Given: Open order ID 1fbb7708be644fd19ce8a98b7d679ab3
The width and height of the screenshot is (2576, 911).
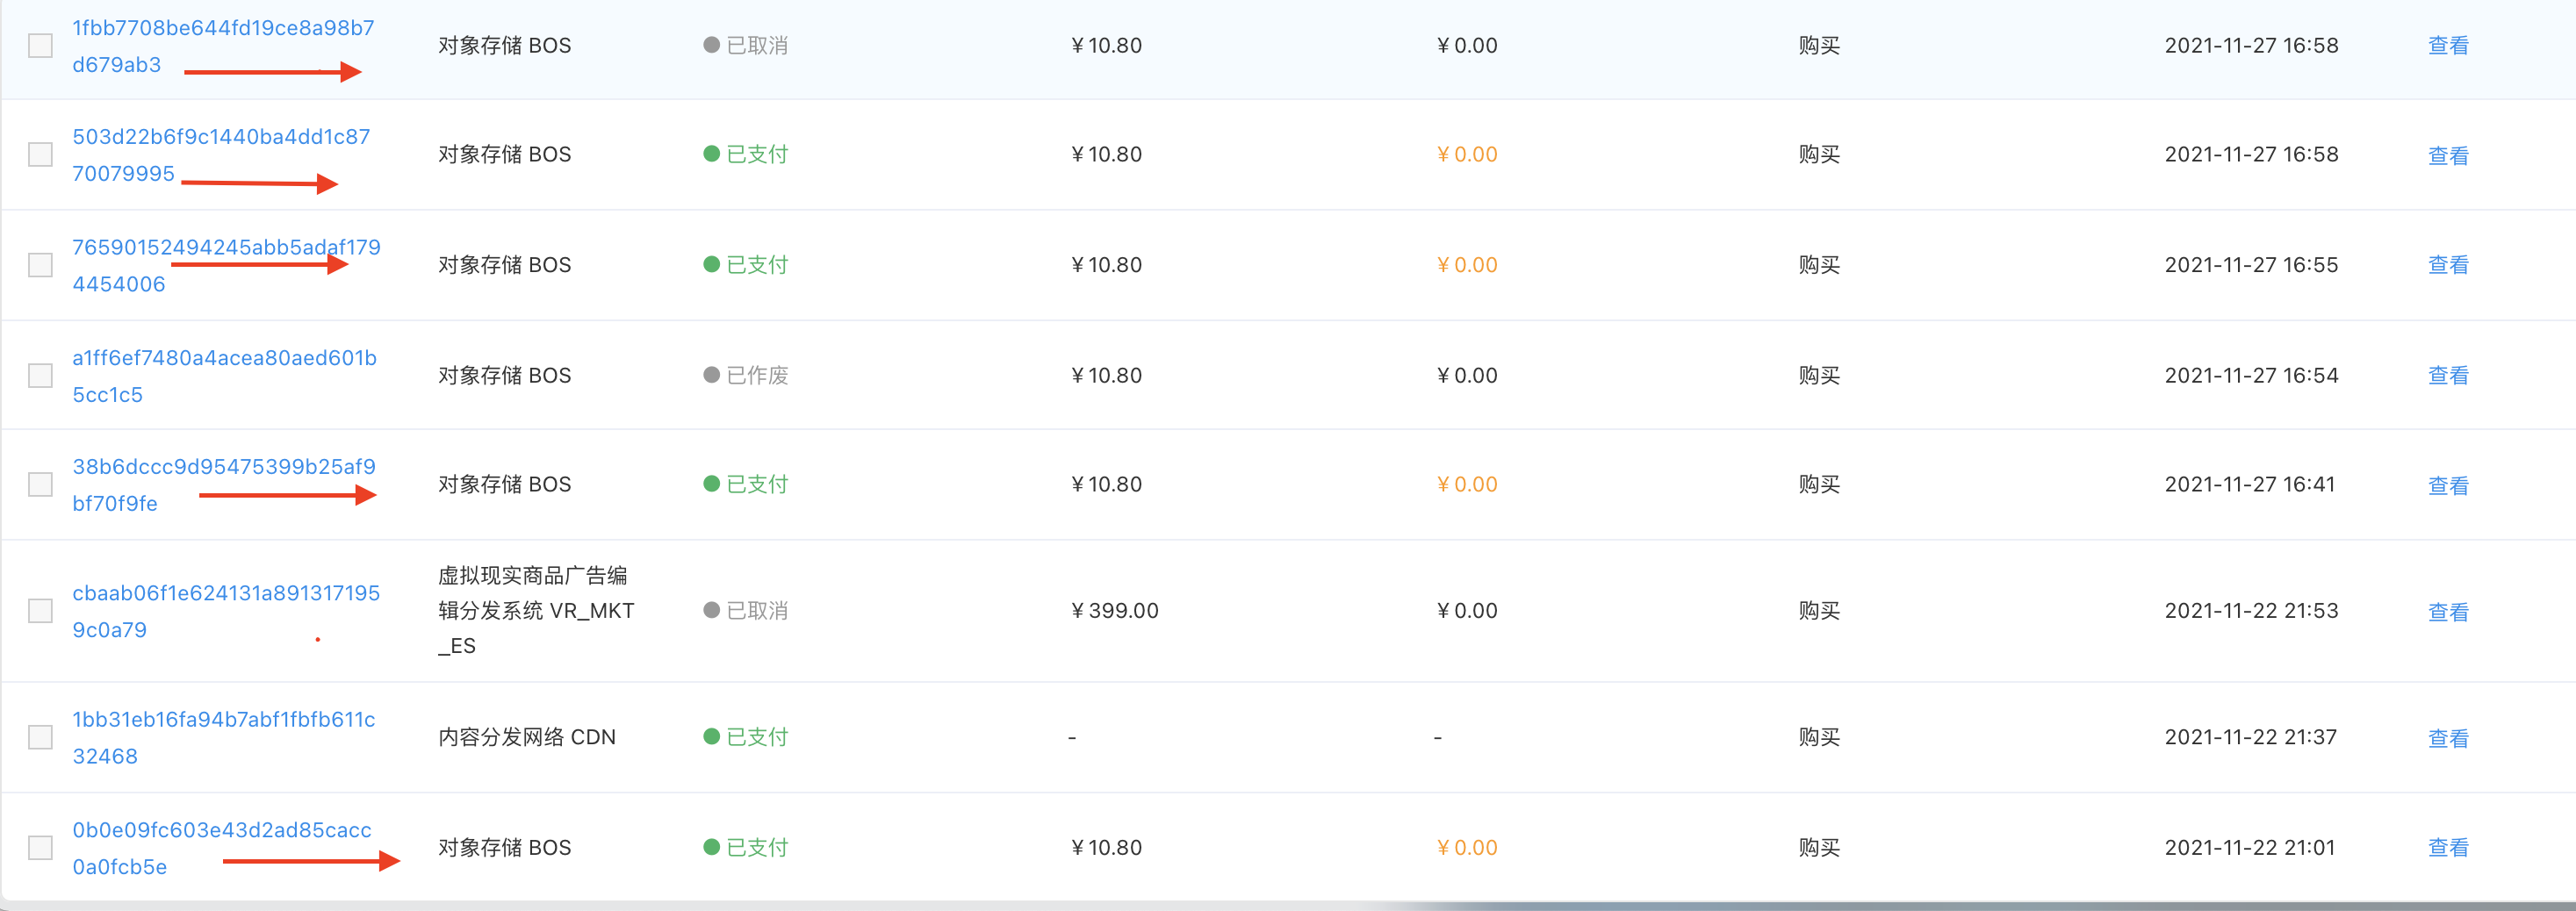Looking at the screenshot, I should [x=222, y=28].
